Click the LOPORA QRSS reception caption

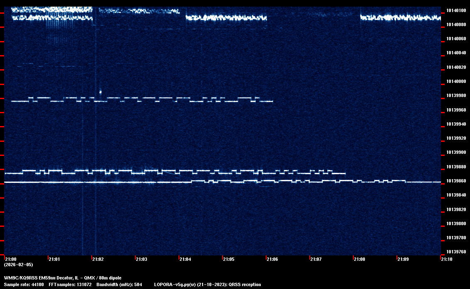pyautogui.click(x=207, y=284)
